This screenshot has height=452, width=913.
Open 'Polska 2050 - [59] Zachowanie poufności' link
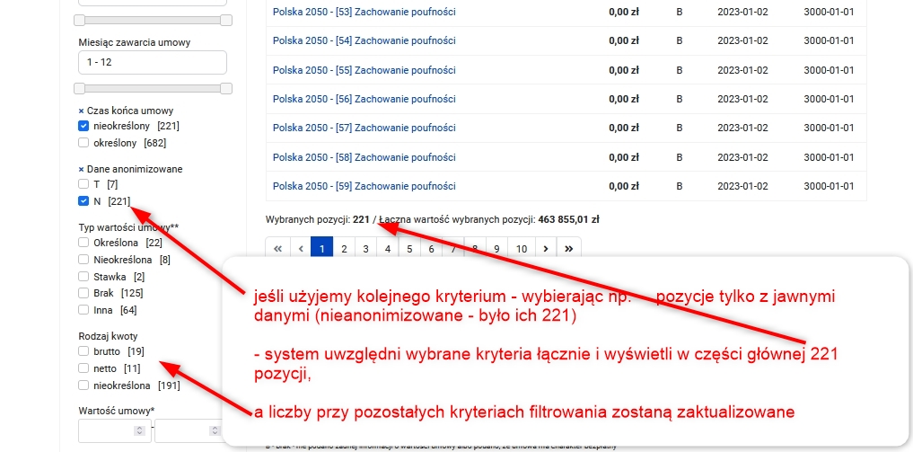point(364,186)
